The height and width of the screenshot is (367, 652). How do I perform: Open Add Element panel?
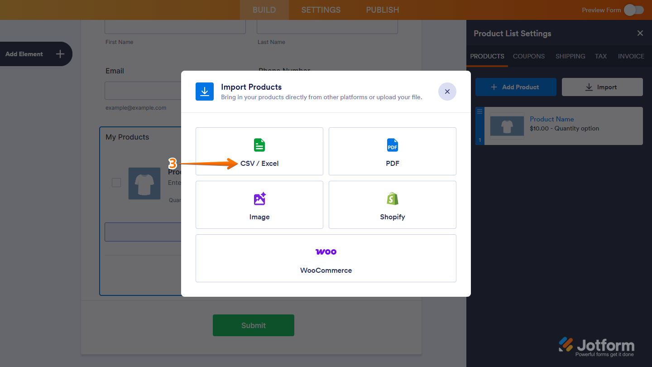point(36,54)
